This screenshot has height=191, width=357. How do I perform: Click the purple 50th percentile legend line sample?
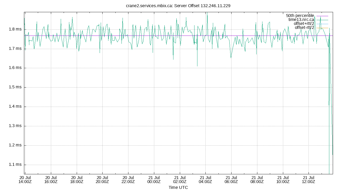(x=322, y=16)
